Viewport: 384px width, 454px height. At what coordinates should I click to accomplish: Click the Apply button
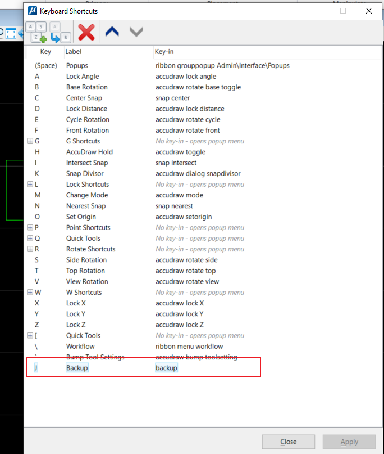click(349, 442)
